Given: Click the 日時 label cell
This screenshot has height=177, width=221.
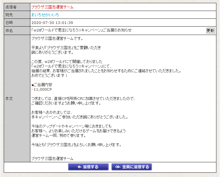Looking at the screenshot, I should tap(17, 23).
